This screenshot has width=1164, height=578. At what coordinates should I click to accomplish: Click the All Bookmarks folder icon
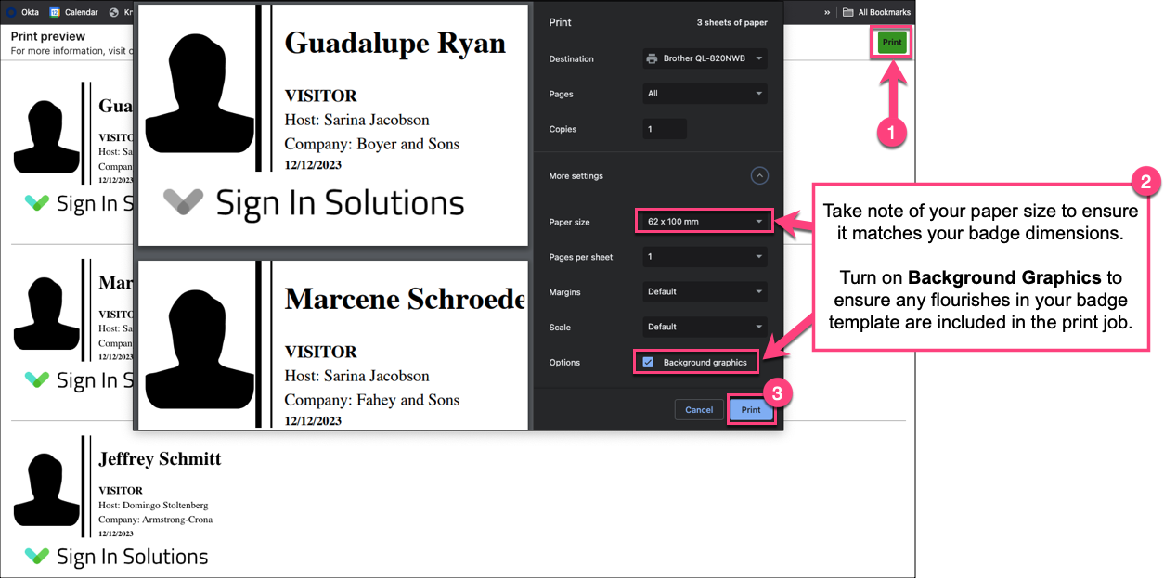[849, 11]
